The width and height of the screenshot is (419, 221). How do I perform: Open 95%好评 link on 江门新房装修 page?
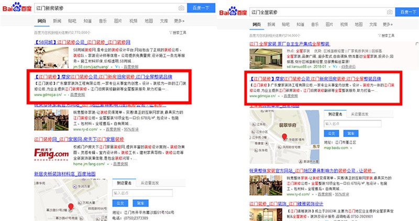tap(131, 130)
